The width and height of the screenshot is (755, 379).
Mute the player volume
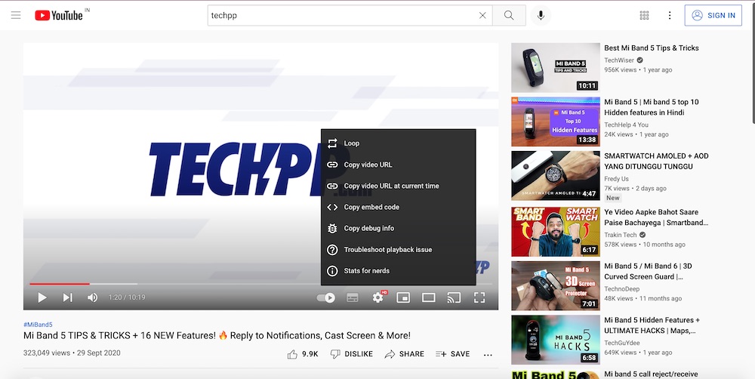[92, 297]
